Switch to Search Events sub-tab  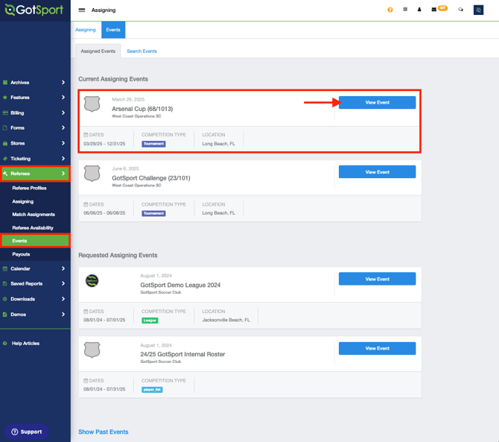point(142,51)
